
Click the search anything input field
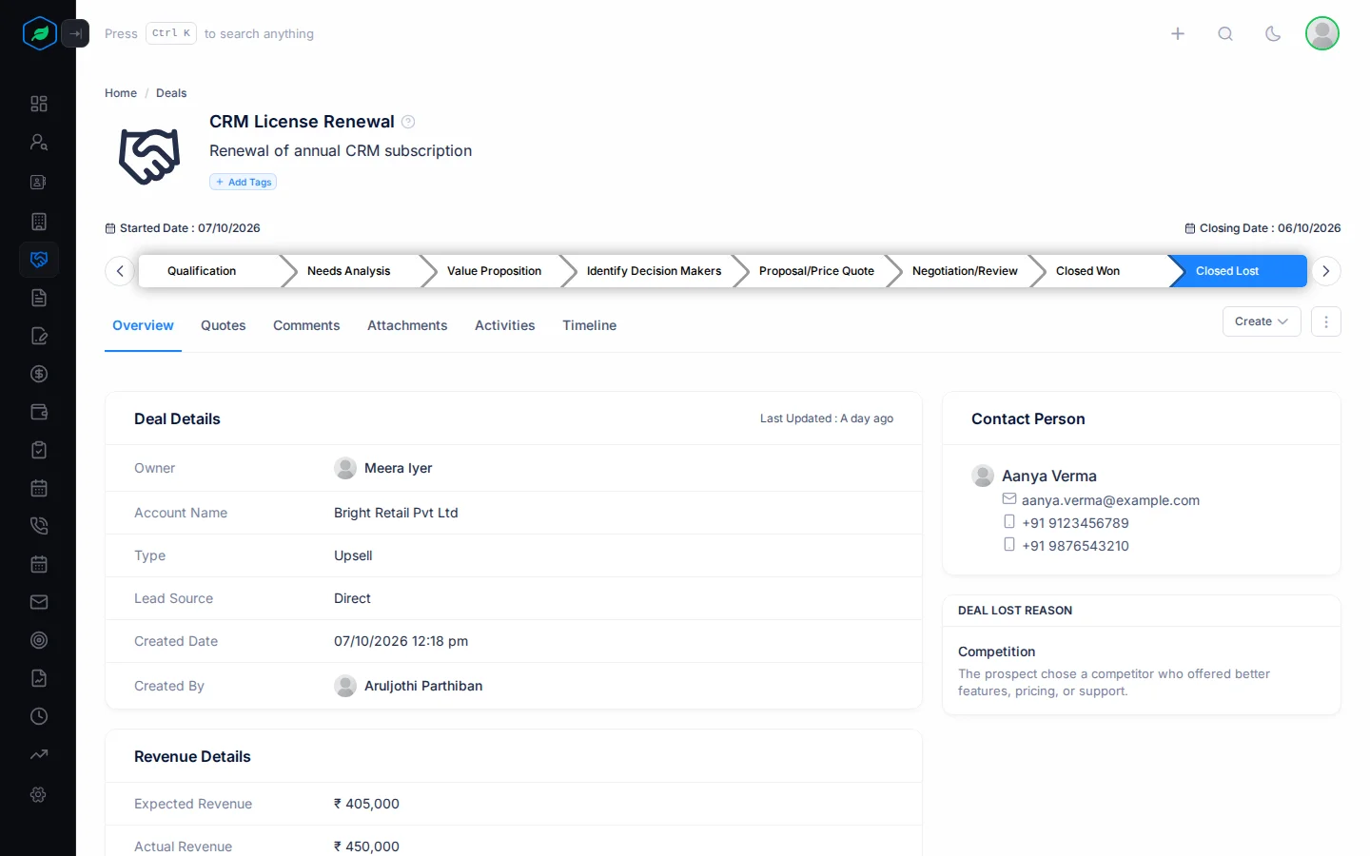(209, 33)
